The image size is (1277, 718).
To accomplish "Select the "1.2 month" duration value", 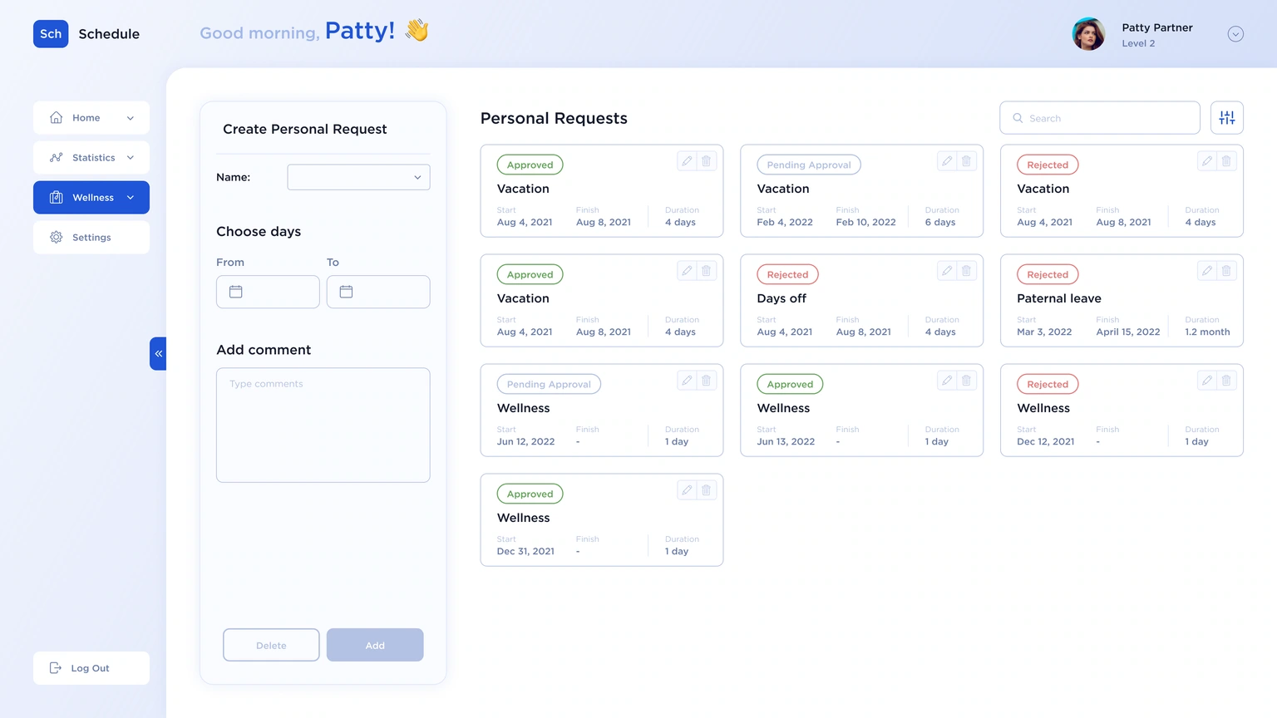I will [1207, 332].
